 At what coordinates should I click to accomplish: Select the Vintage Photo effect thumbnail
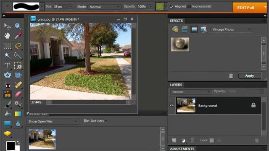tap(180, 44)
